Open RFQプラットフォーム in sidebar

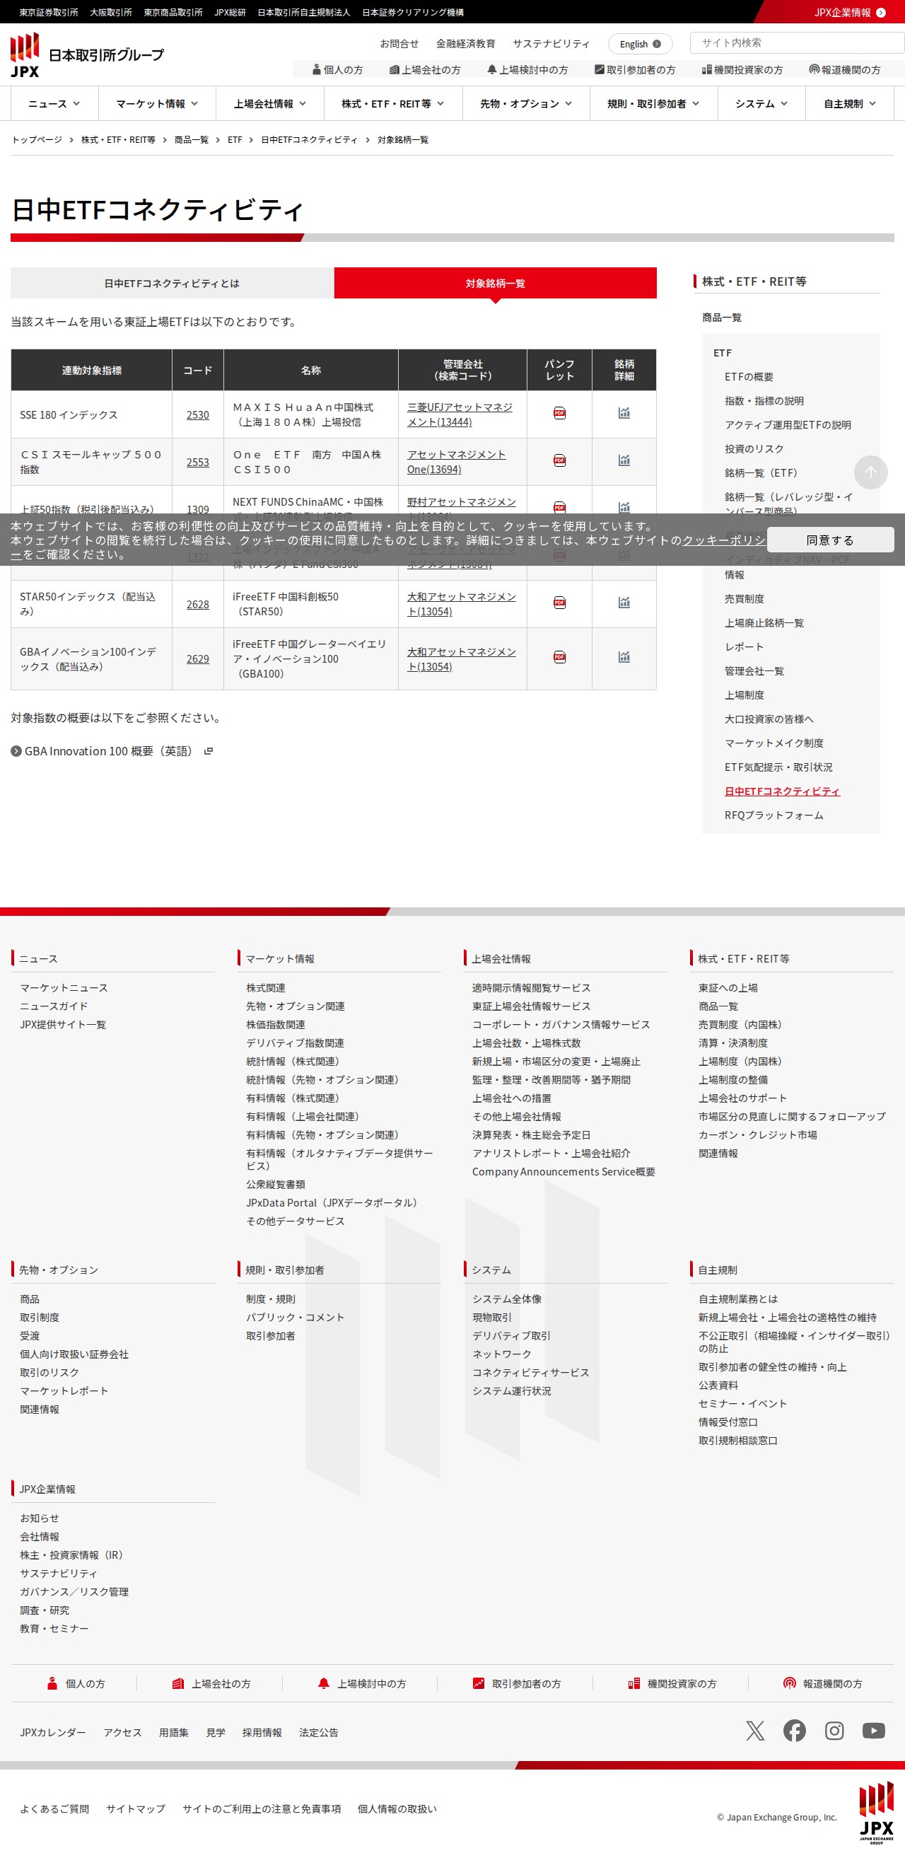coord(773,815)
